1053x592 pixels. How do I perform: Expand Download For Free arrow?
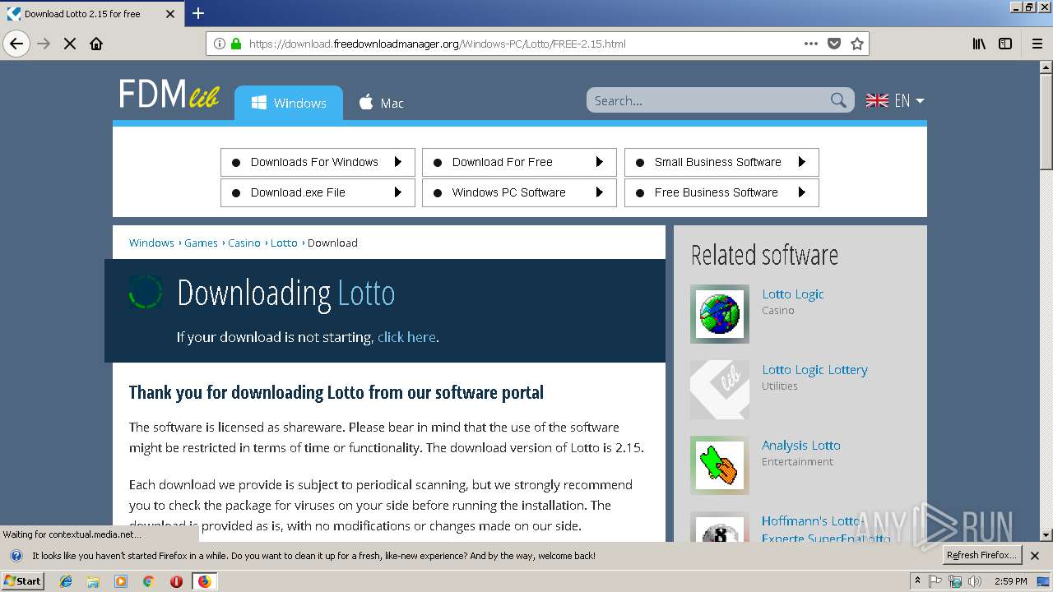600,162
